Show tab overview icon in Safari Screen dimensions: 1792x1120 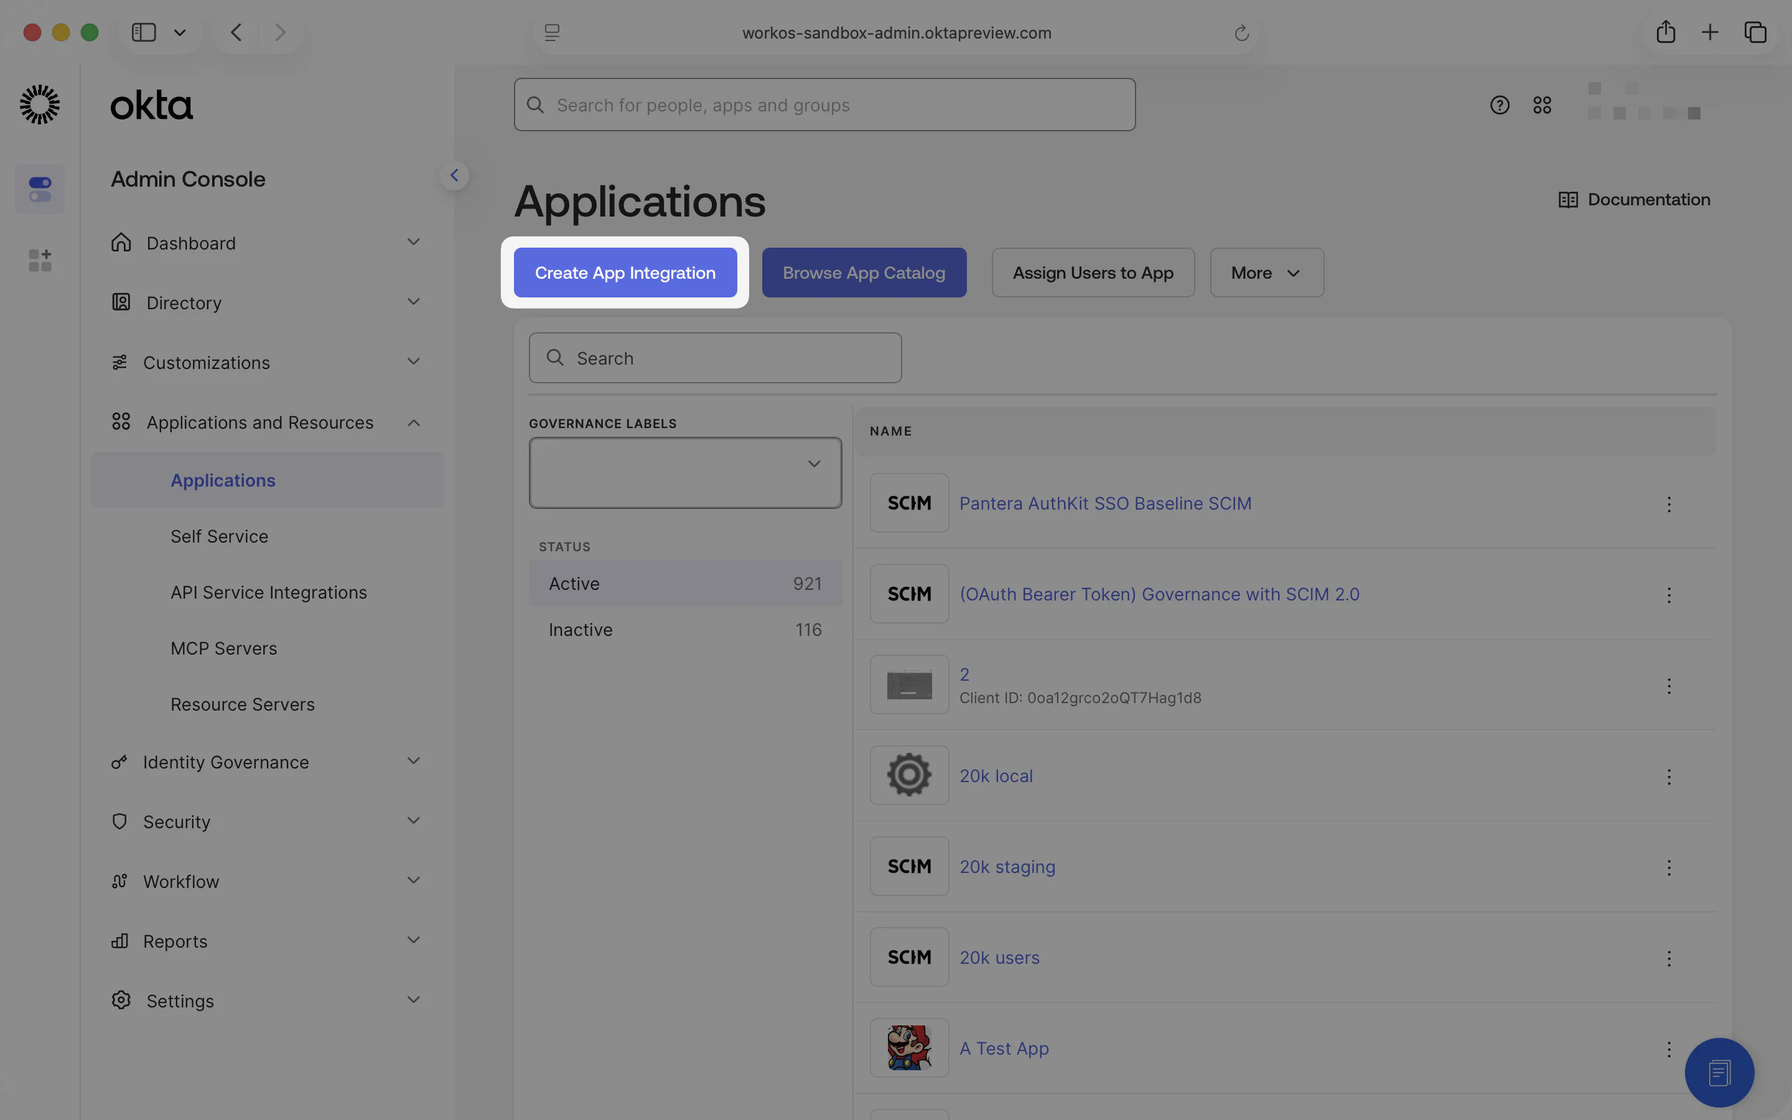tap(1756, 32)
